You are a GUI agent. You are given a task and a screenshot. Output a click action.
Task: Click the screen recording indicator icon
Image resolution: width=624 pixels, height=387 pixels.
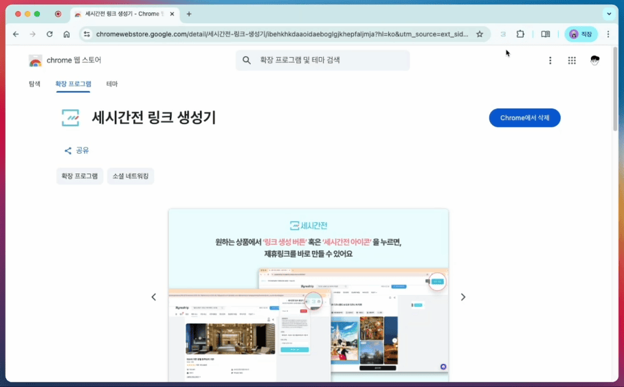(58, 14)
